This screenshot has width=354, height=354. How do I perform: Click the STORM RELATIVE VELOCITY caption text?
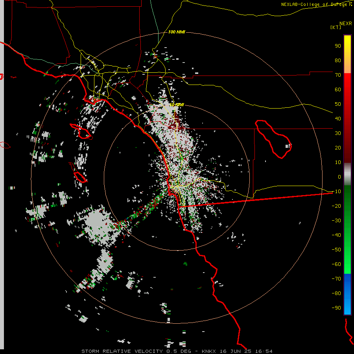122,351
